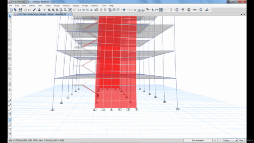
Task: Select the Draw Beam/Column line tool
Action: [10, 26]
